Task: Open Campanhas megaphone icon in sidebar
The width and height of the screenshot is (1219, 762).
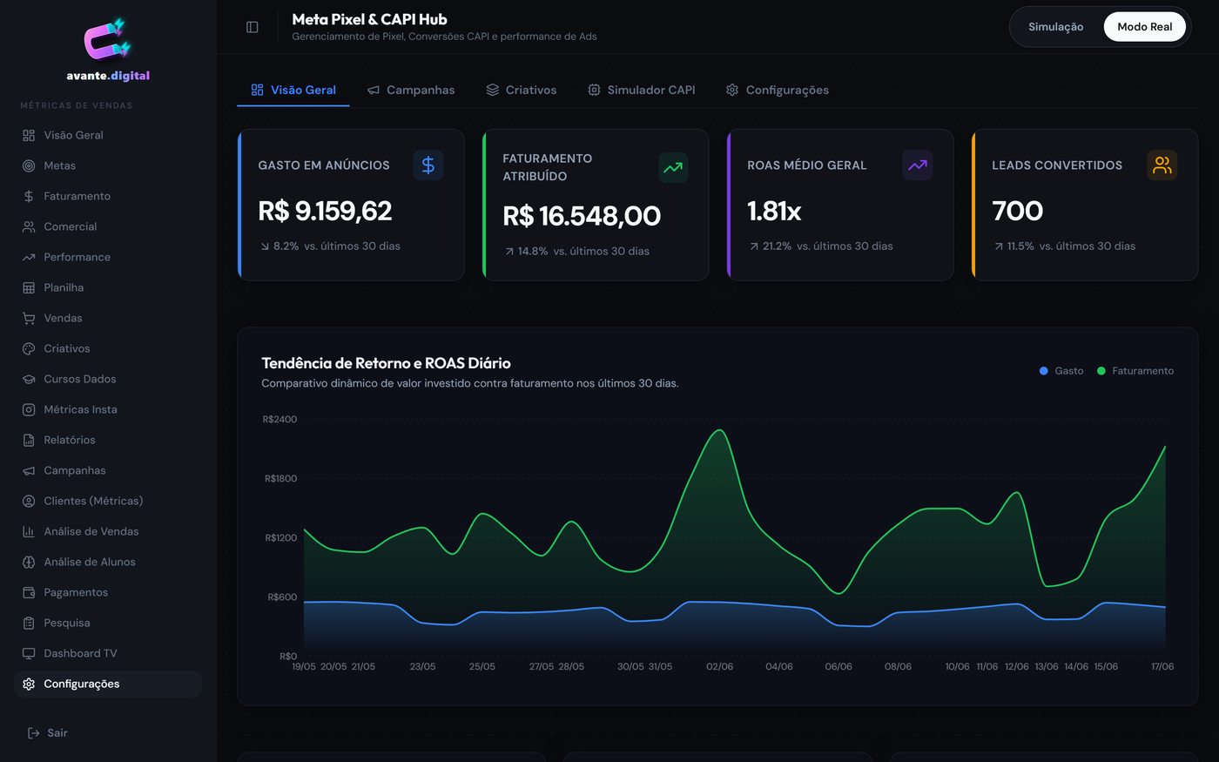Action: 29,470
